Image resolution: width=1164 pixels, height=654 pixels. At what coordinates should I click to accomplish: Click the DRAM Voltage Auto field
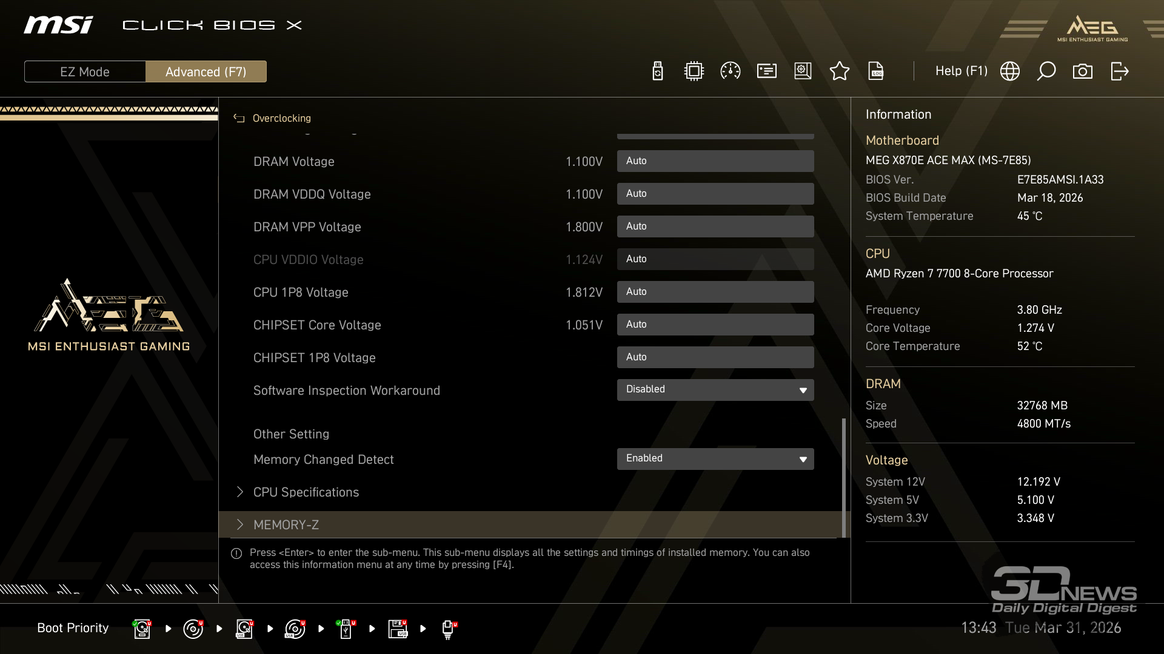click(x=715, y=161)
